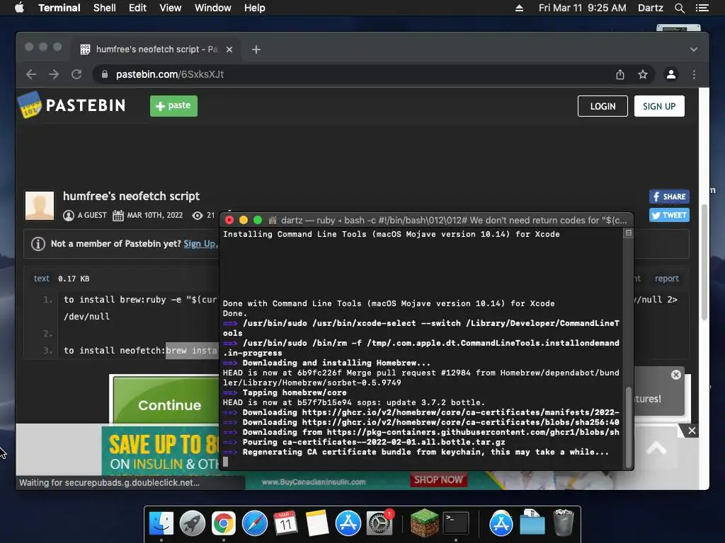Click the info icon in member notice
725x543 pixels.
tap(38, 243)
